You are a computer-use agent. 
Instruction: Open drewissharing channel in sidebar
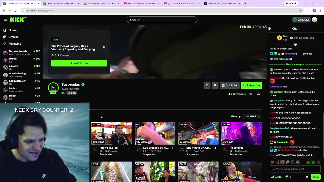coord(22,75)
